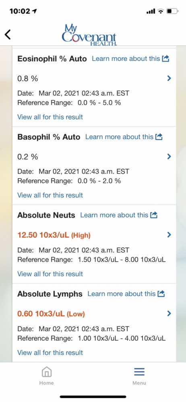Tap share icon beside Absolute Neuts

[154, 215]
